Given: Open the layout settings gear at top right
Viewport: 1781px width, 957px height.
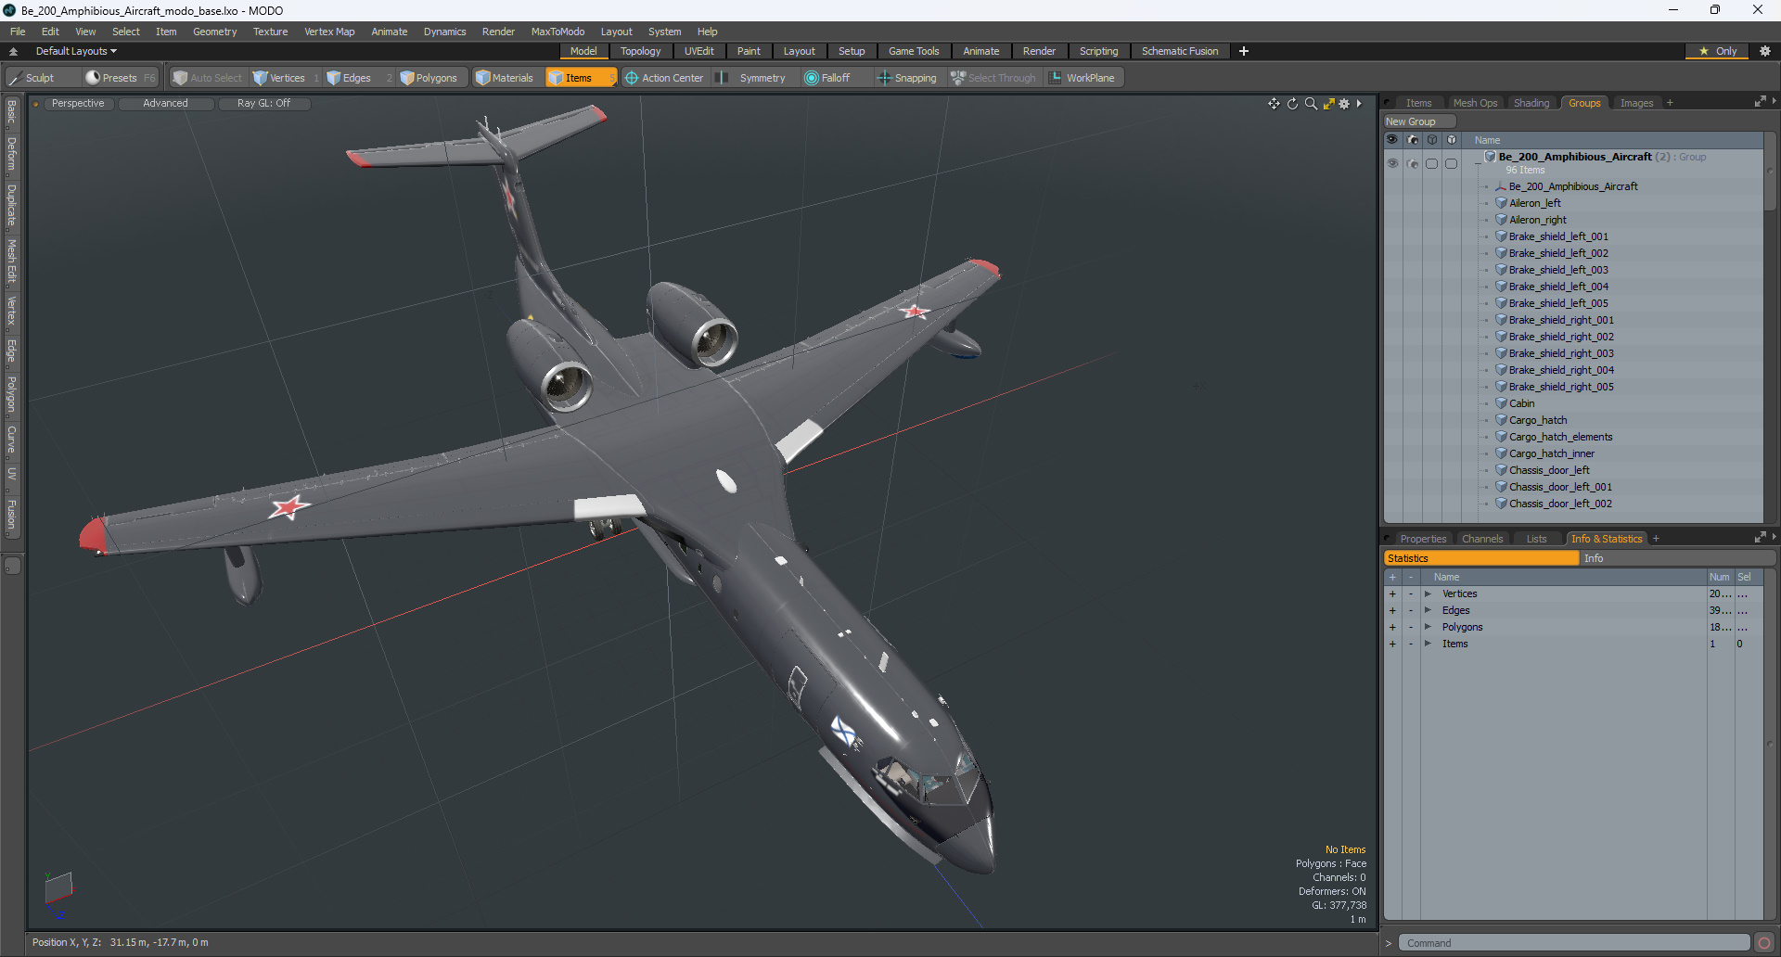Looking at the screenshot, I should 1764,51.
